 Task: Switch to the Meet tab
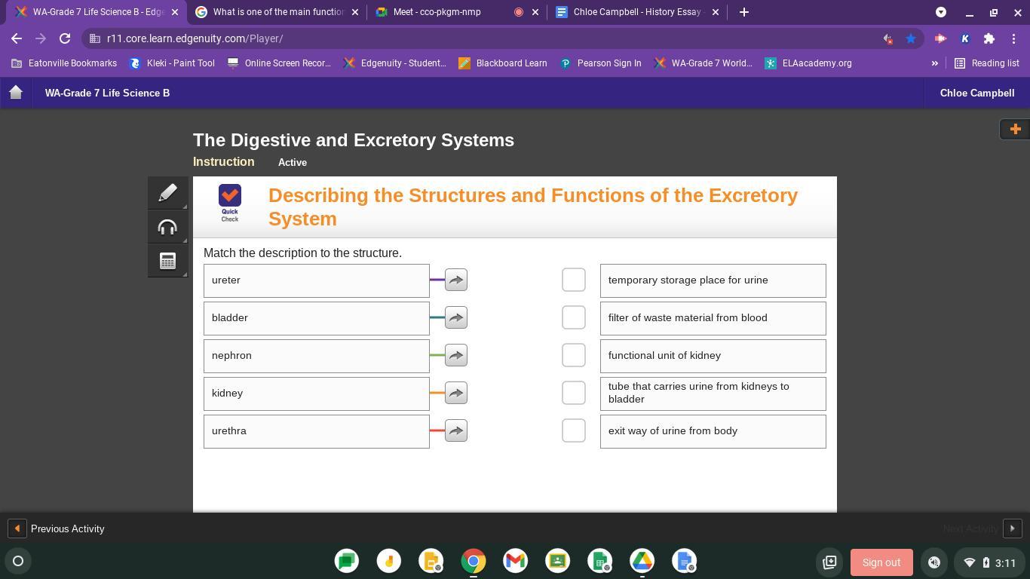[x=437, y=12]
